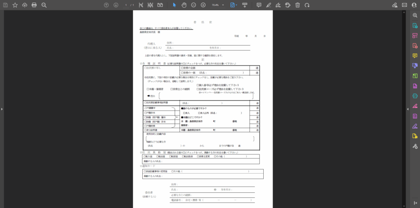Select the stamp tool icon

tap(288, 5)
